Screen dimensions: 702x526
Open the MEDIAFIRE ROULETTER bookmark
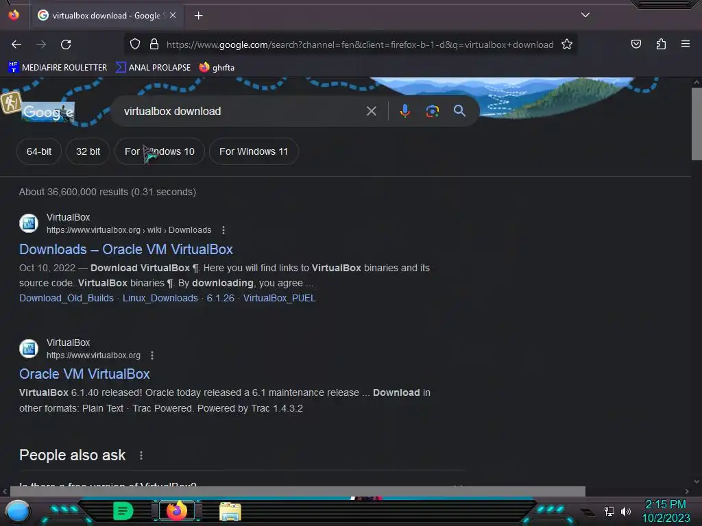point(58,68)
